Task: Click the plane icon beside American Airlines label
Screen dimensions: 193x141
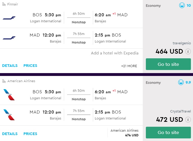Action: [x=4, y=81]
